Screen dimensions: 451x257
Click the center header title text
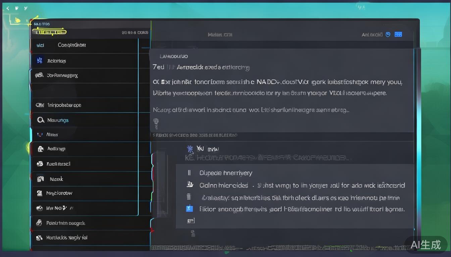[220, 34]
